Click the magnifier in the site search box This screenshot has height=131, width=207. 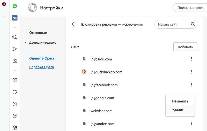(193, 24)
